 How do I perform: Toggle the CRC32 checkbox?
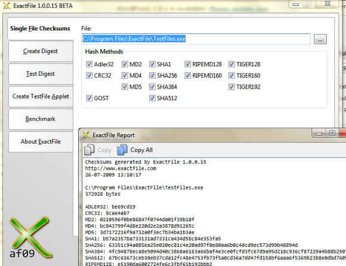click(x=89, y=75)
